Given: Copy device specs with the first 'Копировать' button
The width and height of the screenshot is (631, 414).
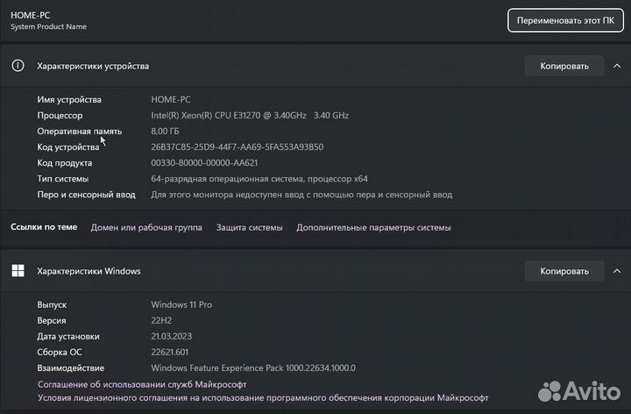Looking at the screenshot, I should (x=564, y=66).
